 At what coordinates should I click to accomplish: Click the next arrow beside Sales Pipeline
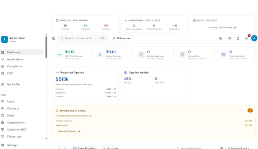tap(66, 148)
